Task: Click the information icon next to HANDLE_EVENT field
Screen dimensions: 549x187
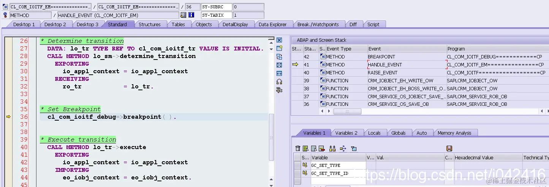Action: 191,15
